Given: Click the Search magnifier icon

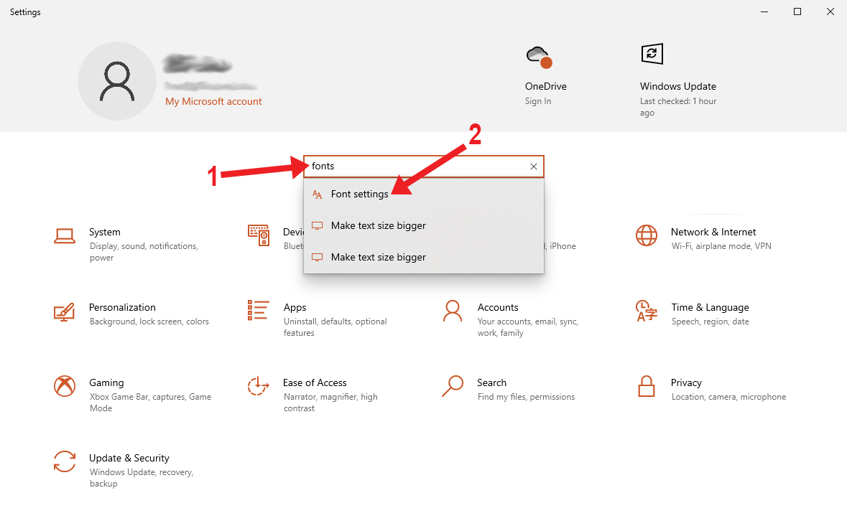Looking at the screenshot, I should [x=452, y=386].
